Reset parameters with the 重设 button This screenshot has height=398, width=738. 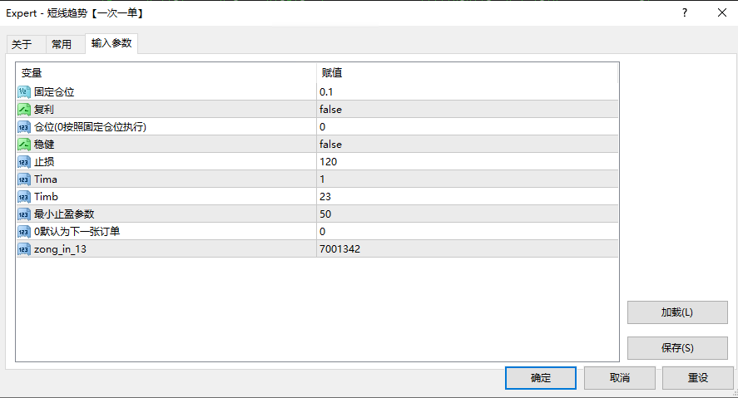[x=698, y=378]
